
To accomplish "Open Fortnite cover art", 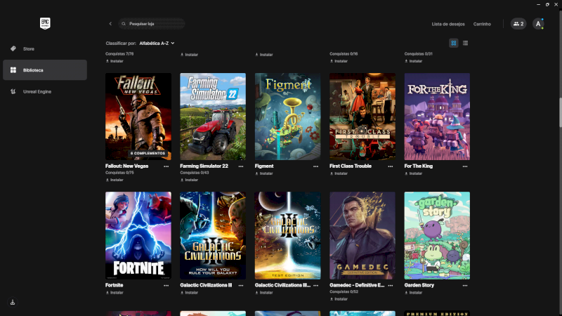I will (x=138, y=235).
